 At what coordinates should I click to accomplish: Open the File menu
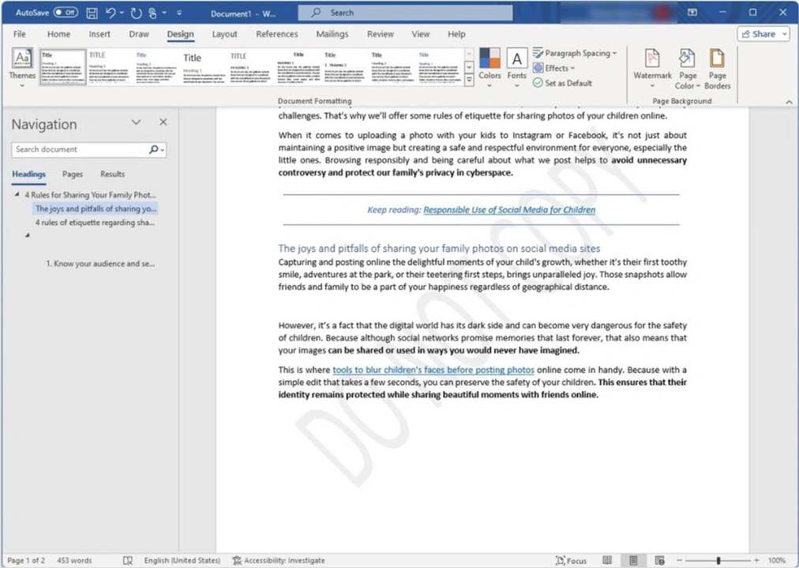coord(20,34)
